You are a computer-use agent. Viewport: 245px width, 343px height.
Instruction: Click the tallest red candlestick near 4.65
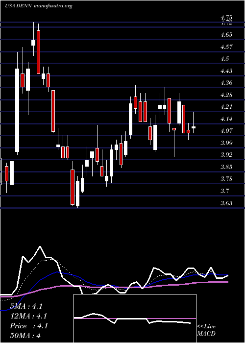point(39,52)
